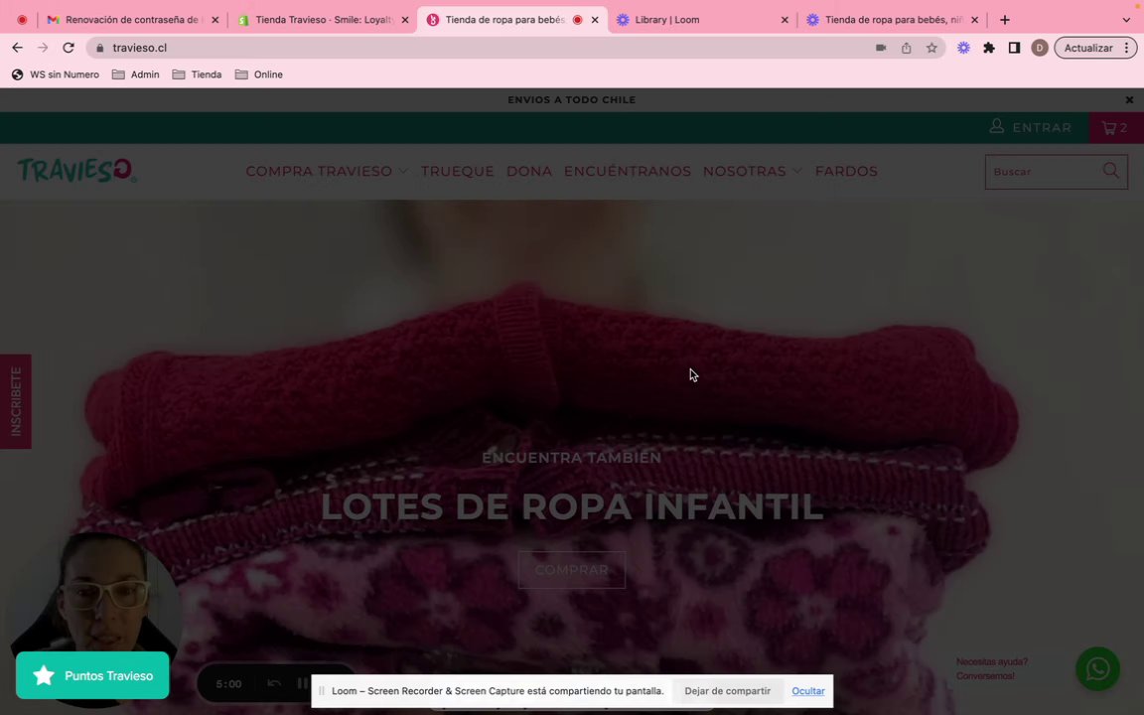Viewport: 1144px width, 715px height.
Task: Click the Loom restart recording icon
Action: (x=274, y=683)
